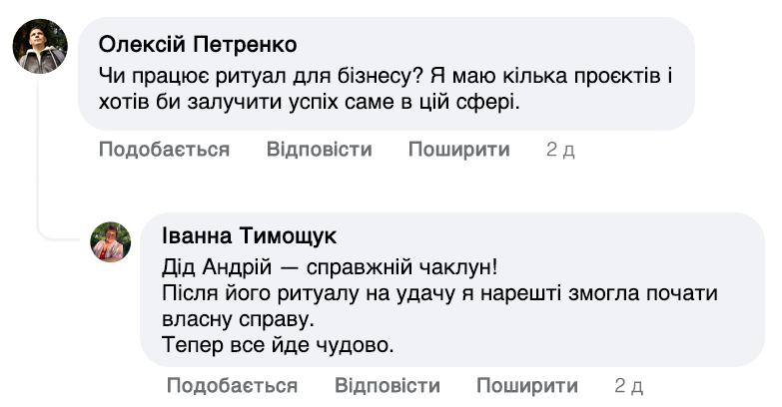Open Олексій Петренко's profile picture
Viewport: 782px width, 407px height.
pos(40,46)
